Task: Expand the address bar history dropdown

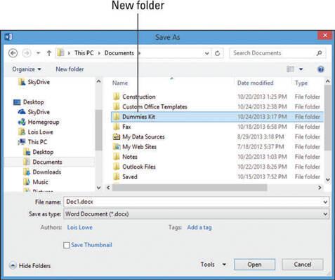Action: (206, 53)
